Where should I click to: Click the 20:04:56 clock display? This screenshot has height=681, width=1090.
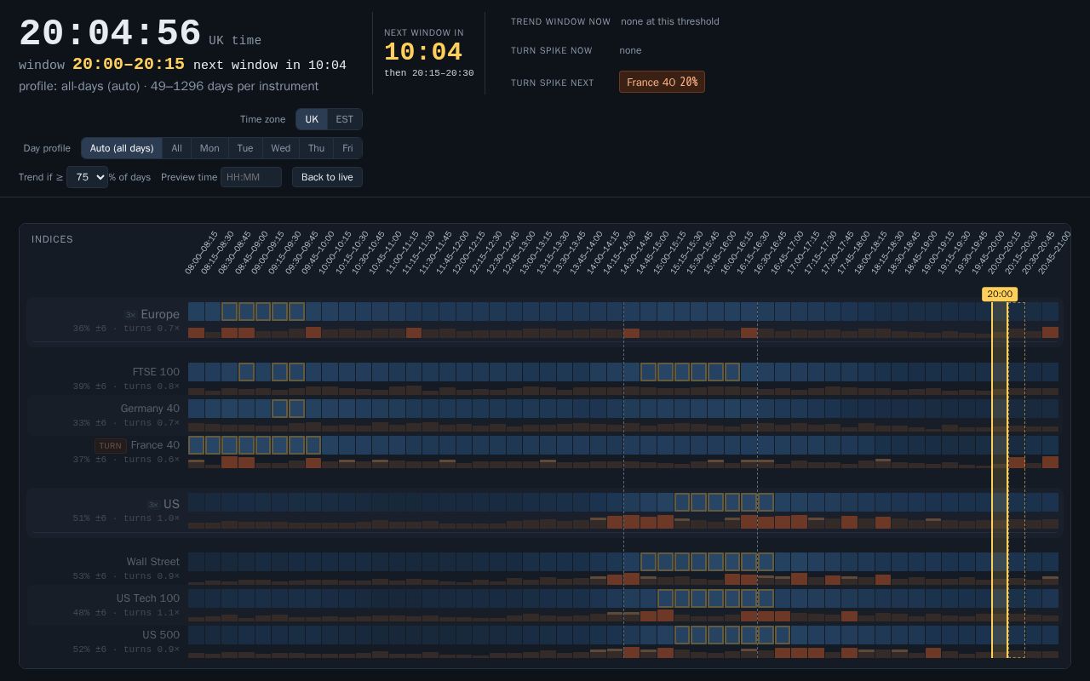[110, 34]
